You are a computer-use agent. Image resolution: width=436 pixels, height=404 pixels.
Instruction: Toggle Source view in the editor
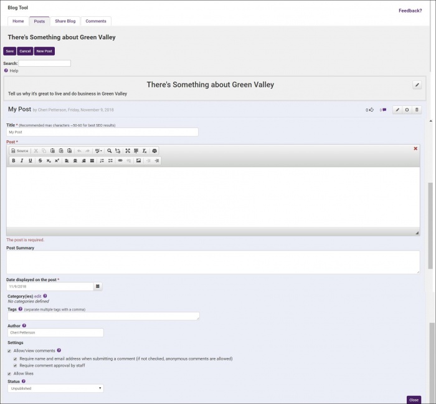tap(20, 151)
